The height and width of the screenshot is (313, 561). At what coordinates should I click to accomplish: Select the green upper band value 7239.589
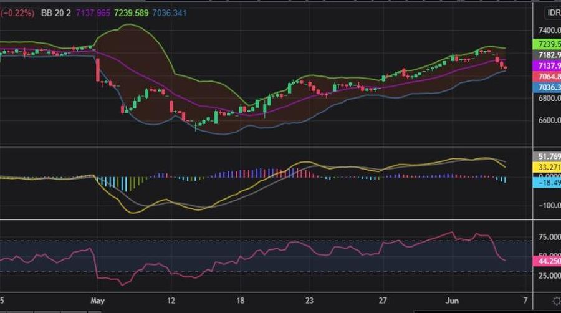tap(132, 13)
